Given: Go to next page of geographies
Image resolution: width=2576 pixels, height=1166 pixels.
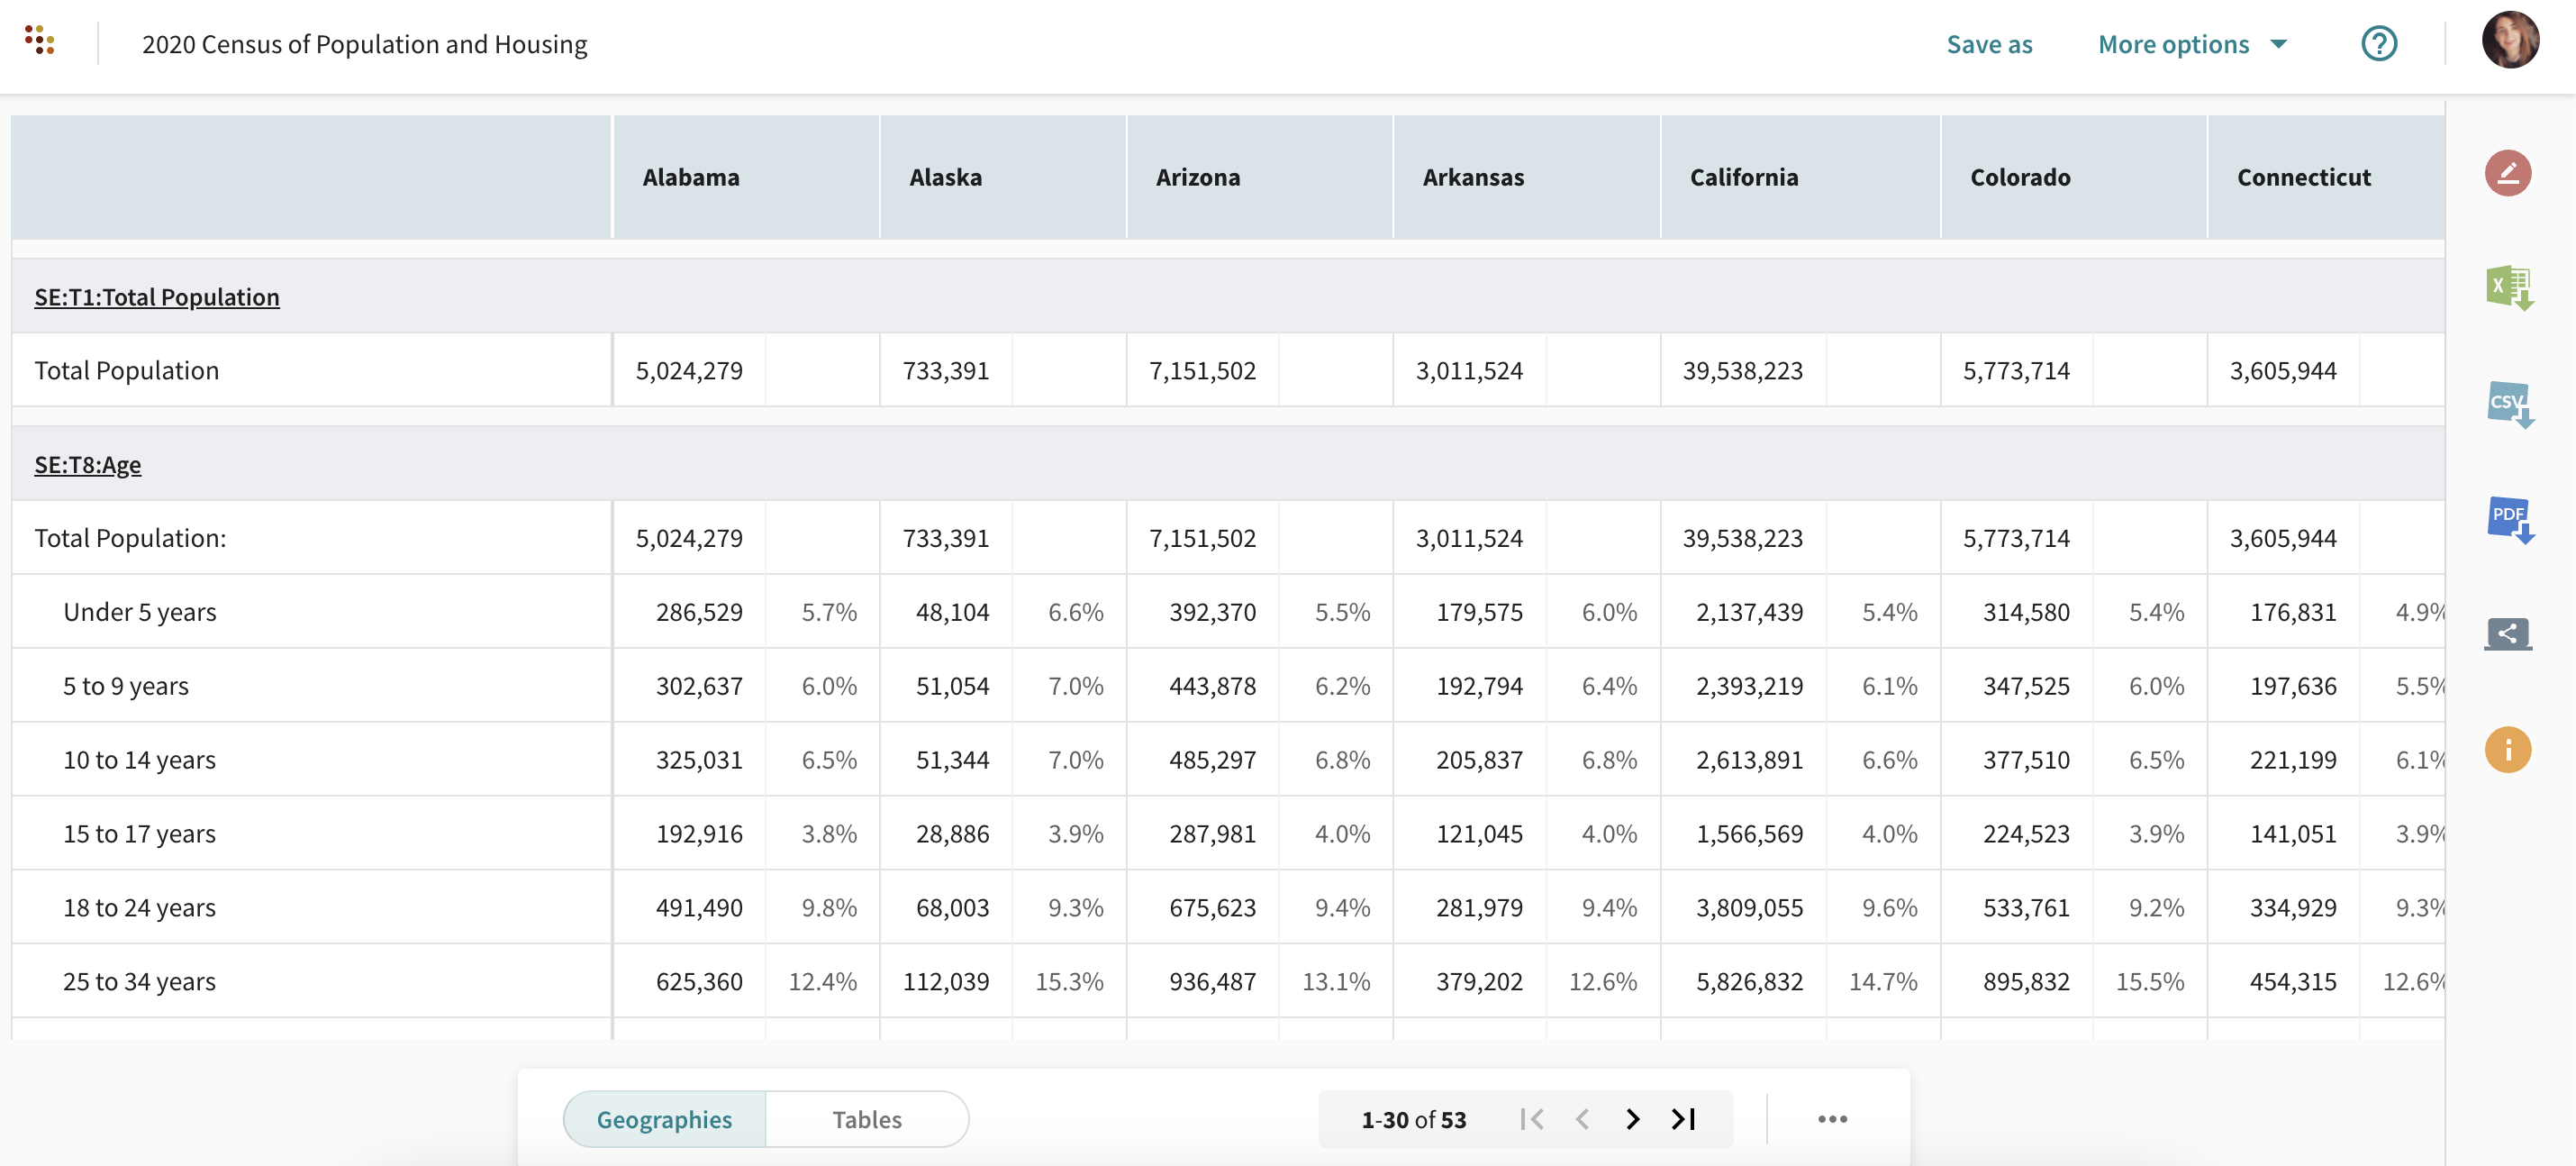Looking at the screenshot, I should tap(1632, 1119).
